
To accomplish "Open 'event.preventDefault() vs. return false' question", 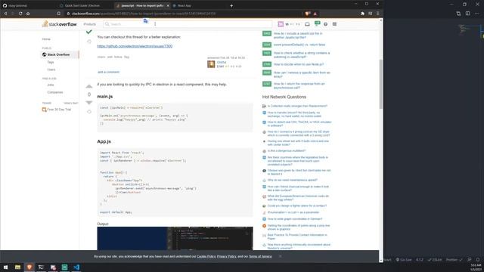I will pyautogui.click(x=299, y=45).
